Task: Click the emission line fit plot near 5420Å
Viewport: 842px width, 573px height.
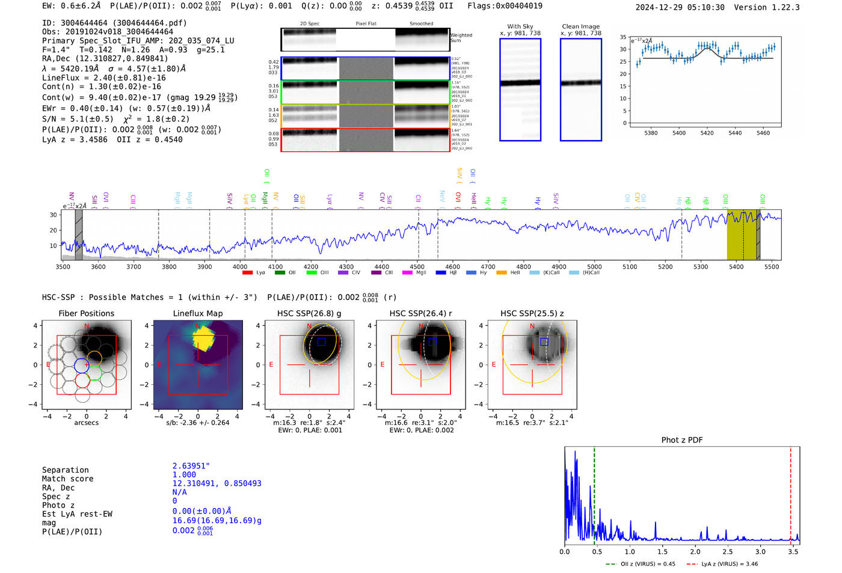Action: pyautogui.click(x=705, y=81)
